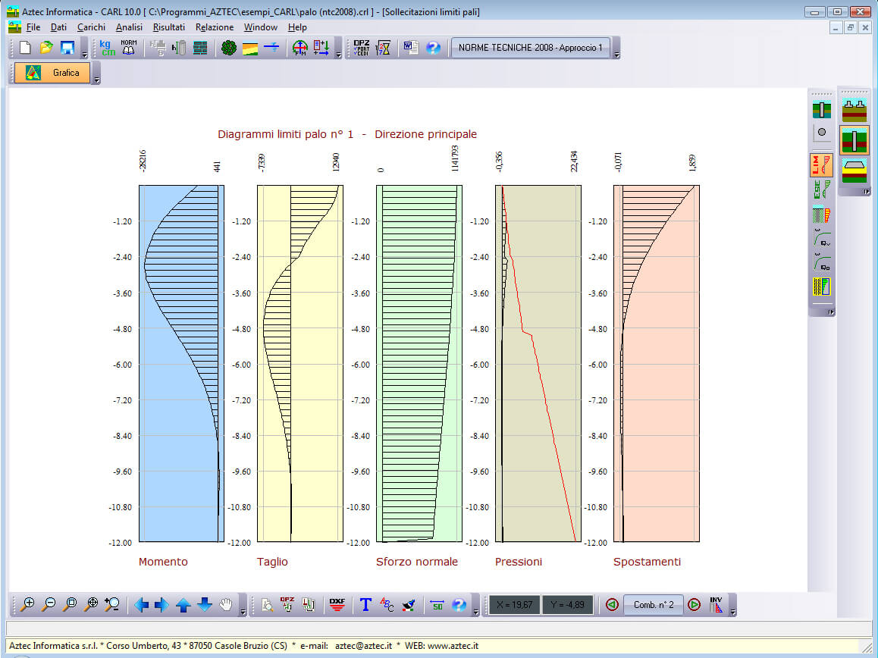Screen dimensions: 878x658
Task: Open the NORM standards book icon
Action: point(129,48)
